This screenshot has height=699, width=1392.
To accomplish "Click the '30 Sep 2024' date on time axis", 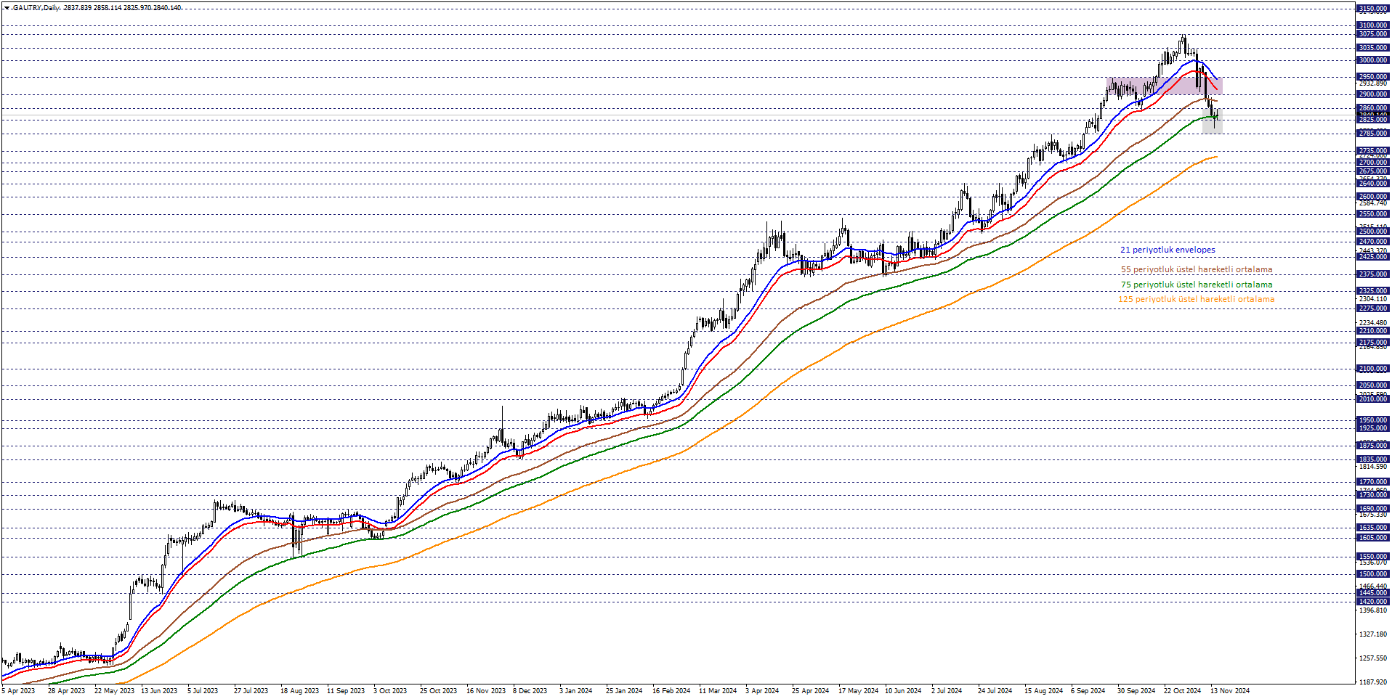I will [1136, 691].
